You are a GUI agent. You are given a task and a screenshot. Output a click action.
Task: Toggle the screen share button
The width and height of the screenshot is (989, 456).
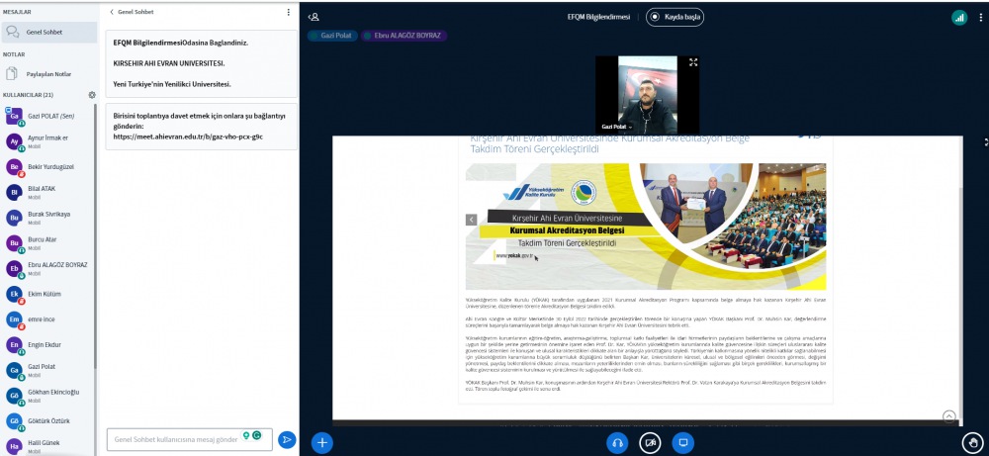pyautogui.click(x=682, y=443)
